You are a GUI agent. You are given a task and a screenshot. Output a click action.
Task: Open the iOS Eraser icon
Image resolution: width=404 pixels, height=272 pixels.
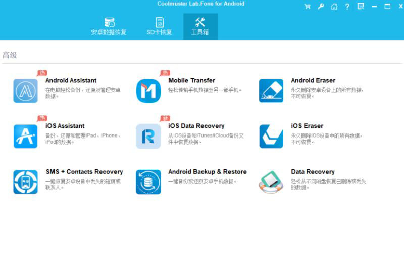pyautogui.click(x=271, y=137)
